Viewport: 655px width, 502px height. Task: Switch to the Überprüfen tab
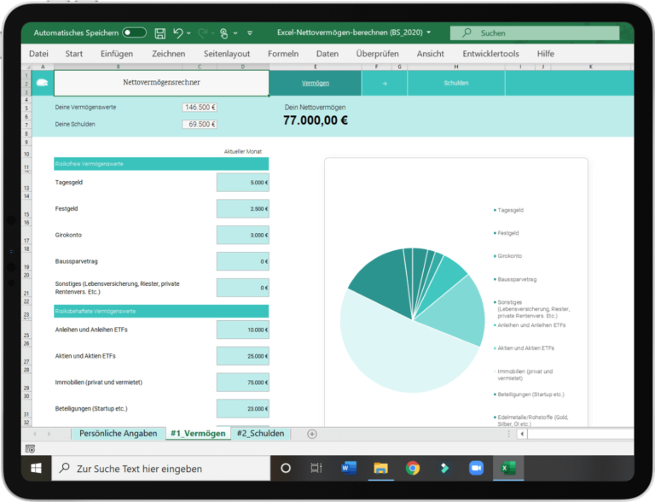pyautogui.click(x=377, y=54)
